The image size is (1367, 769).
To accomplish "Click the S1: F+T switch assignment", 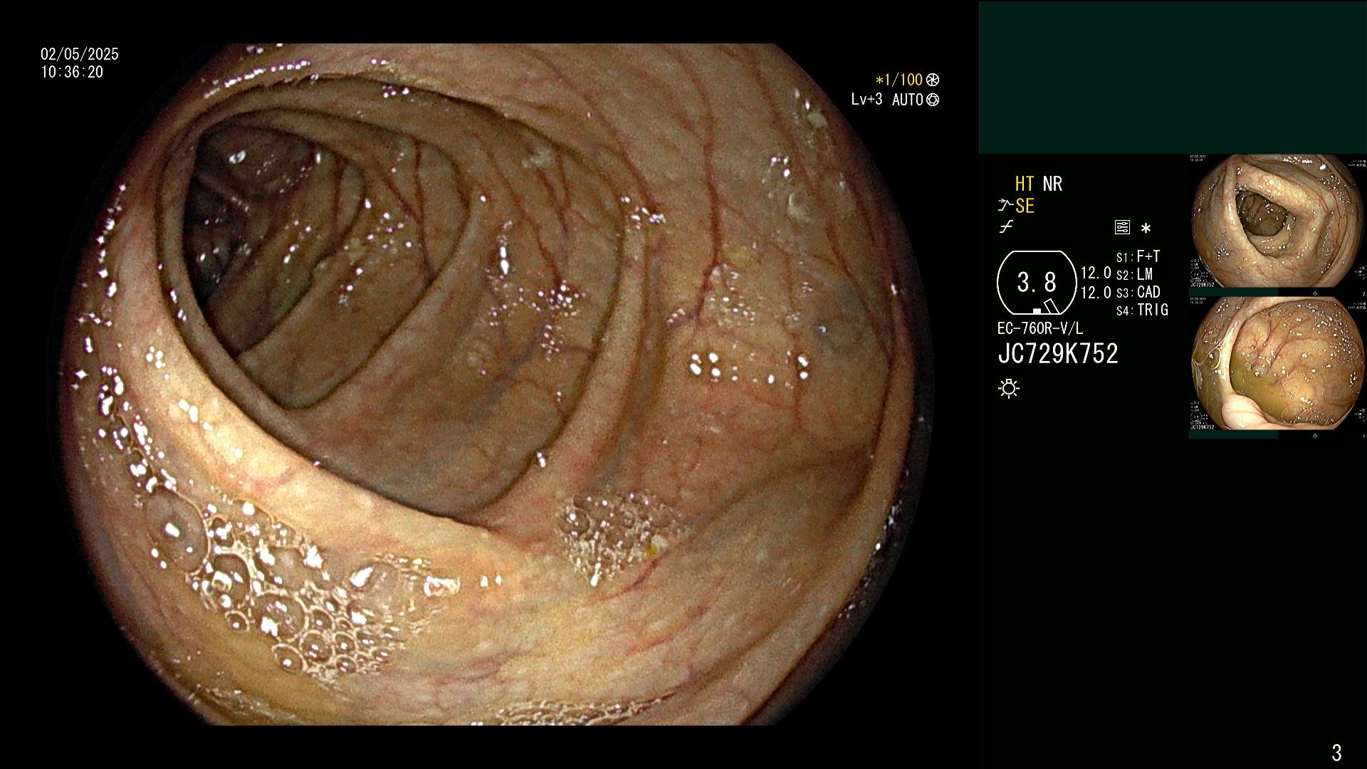I will click(x=1138, y=257).
